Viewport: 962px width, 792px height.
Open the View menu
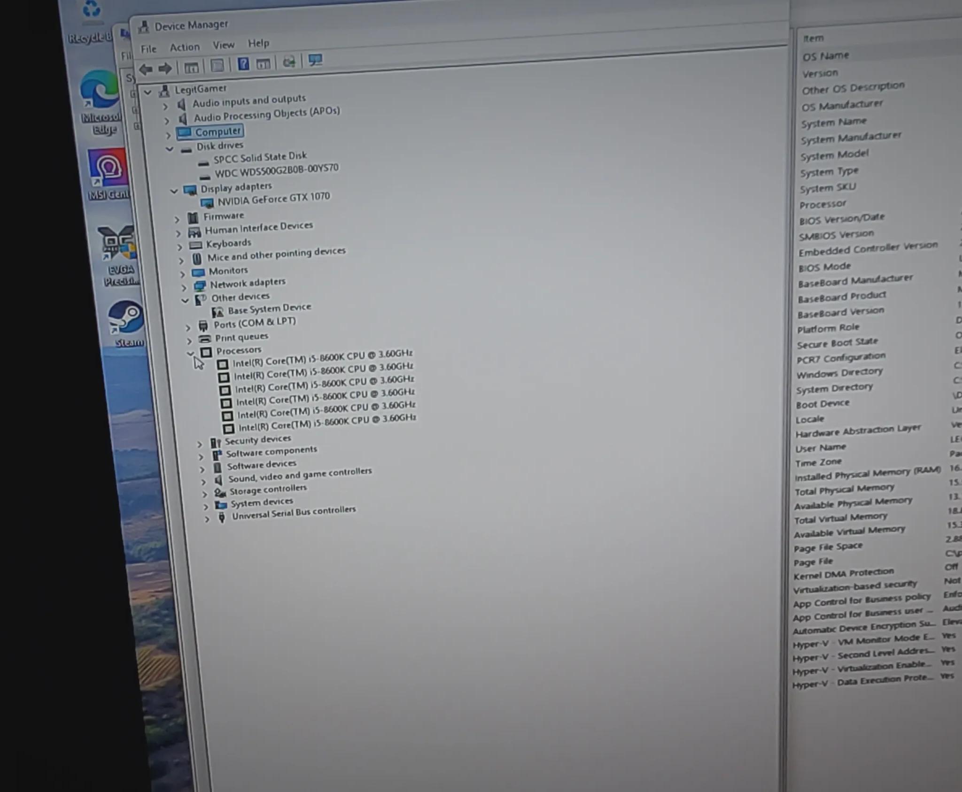[x=223, y=45]
